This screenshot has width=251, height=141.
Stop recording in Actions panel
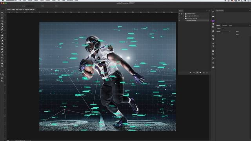[x=191, y=73]
